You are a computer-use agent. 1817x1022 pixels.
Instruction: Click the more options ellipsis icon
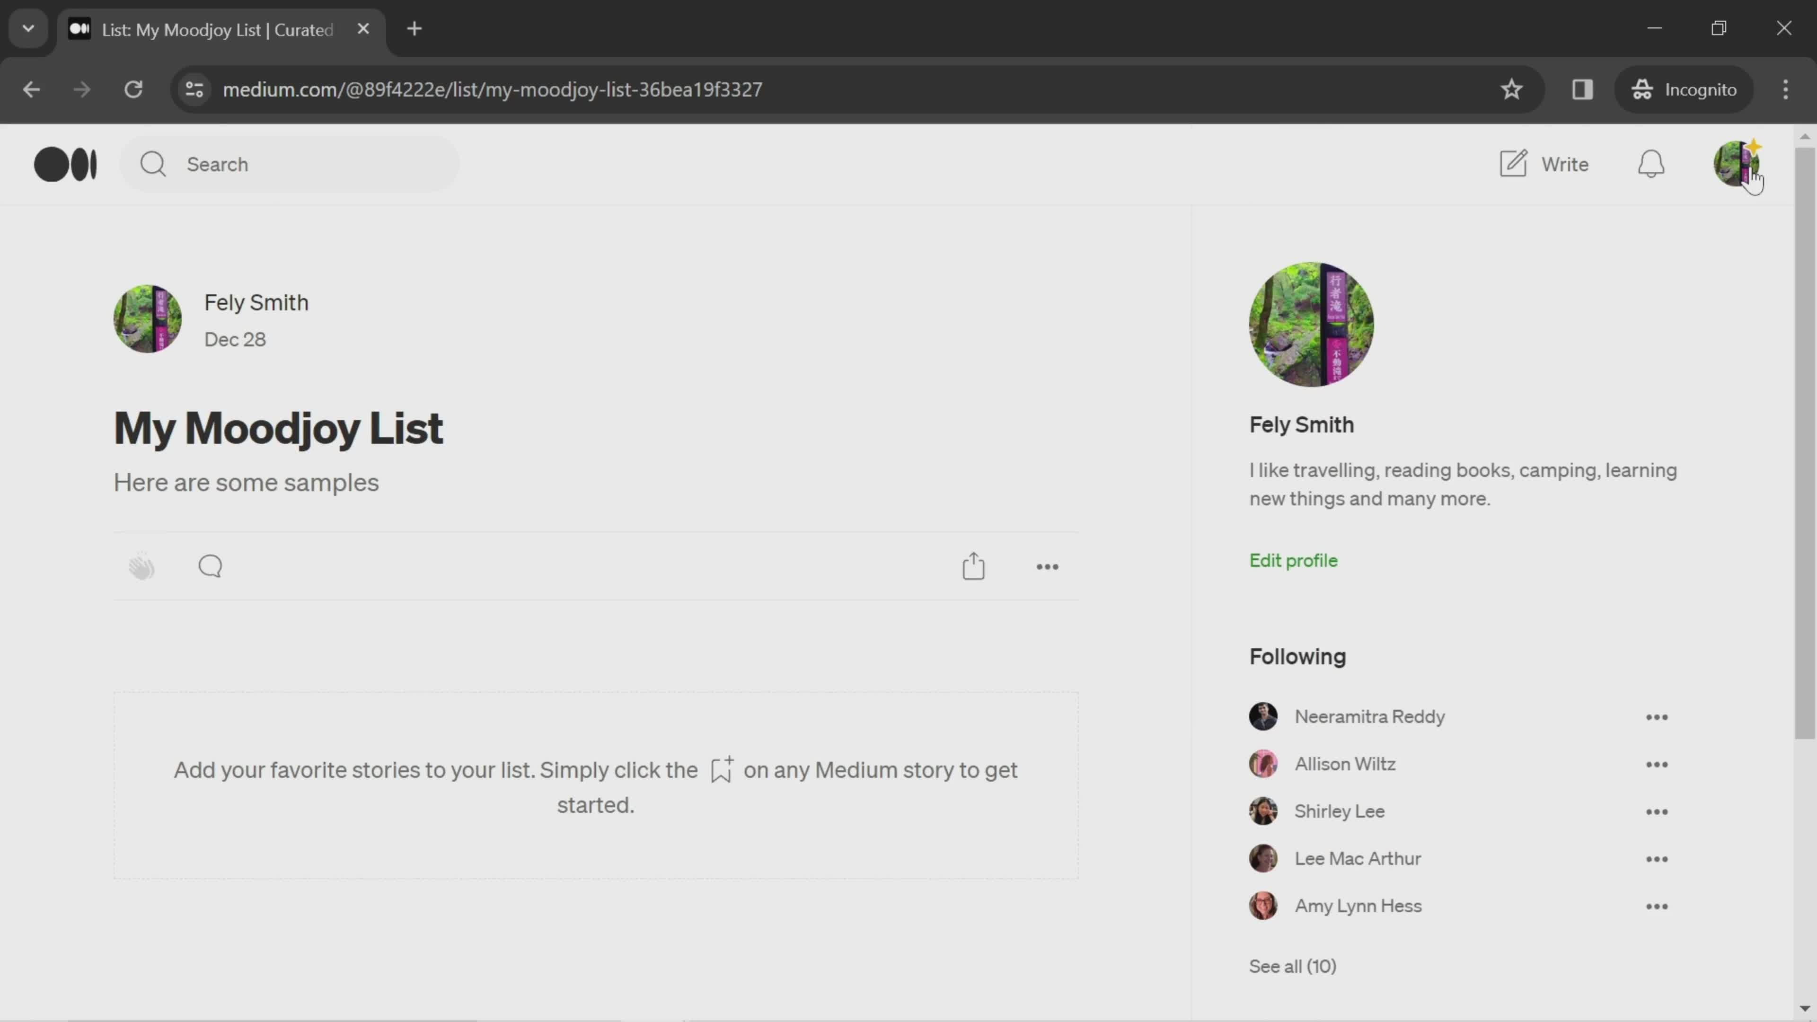pyautogui.click(x=1048, y=566)
